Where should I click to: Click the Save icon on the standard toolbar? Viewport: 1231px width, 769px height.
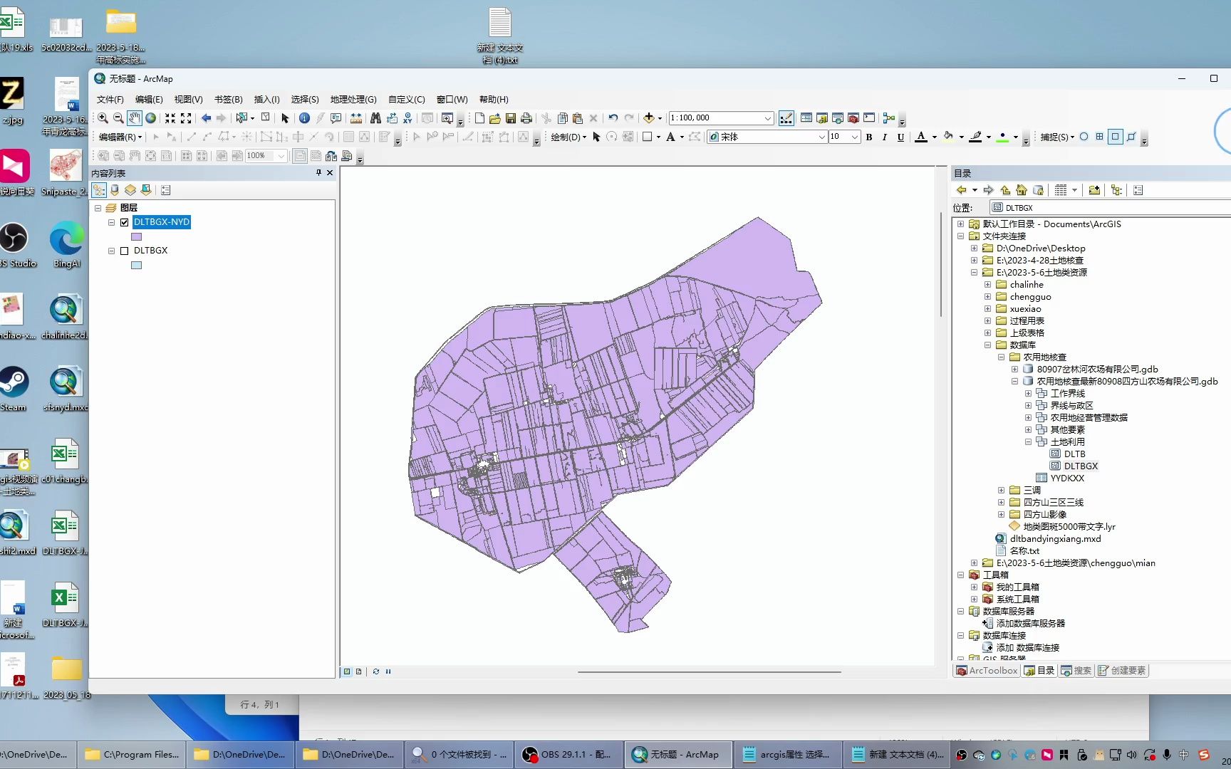(x=511, y=118)
